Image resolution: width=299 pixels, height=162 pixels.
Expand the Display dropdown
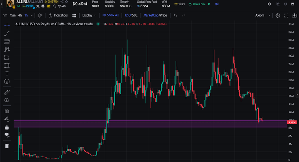pyautogui.click(x=89, y=15)
